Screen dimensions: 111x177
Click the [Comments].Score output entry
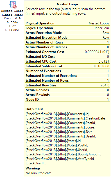[60, 127]
